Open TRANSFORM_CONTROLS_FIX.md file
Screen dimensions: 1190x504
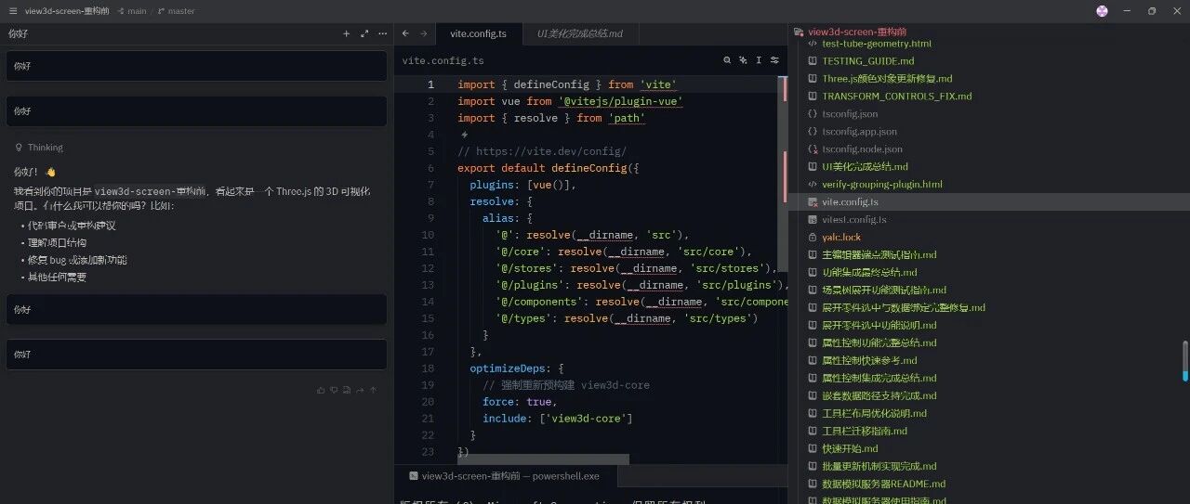coord(896,97)
